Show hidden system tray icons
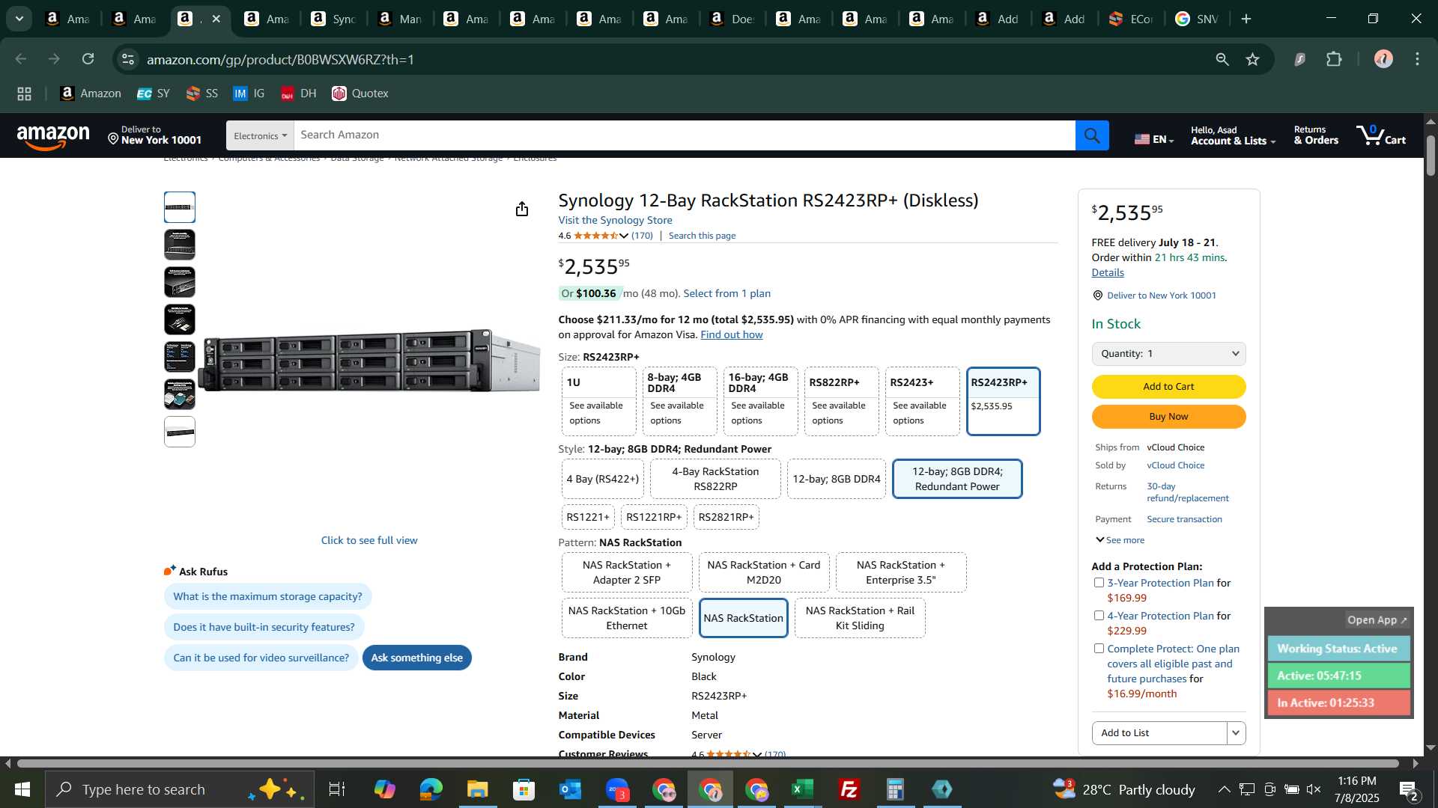The width and height of the screenshot is (1438, 808). (1224, 789)
